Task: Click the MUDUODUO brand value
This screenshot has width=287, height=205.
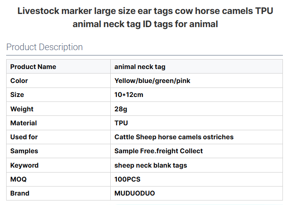Action: (134, 193)
